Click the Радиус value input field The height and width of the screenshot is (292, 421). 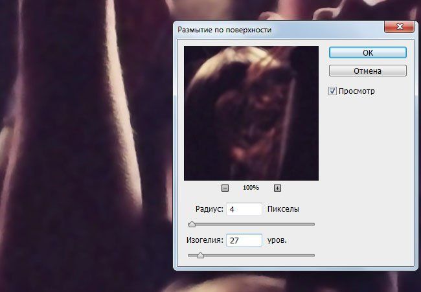(244, 208)
